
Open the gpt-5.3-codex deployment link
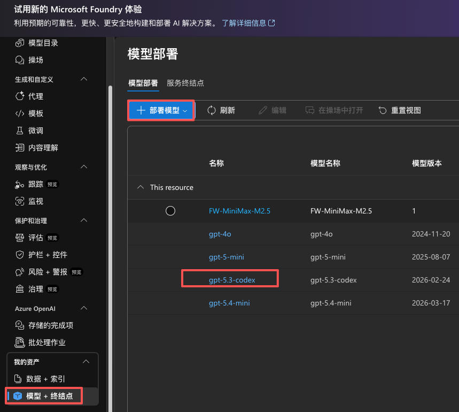[232, 280]
